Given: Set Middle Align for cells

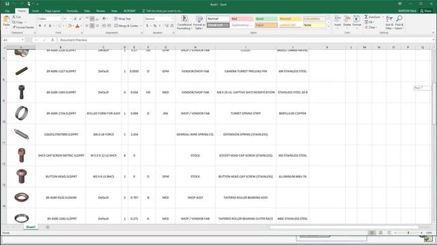Looking at the screenshot, I should [x=92, y=18].
